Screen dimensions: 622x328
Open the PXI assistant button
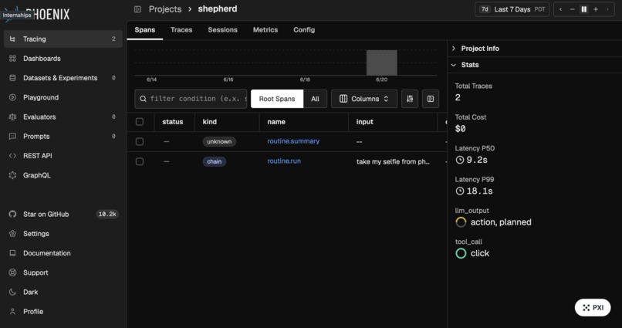(593, 307)
